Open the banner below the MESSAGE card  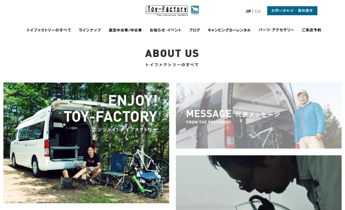[259, 183]
